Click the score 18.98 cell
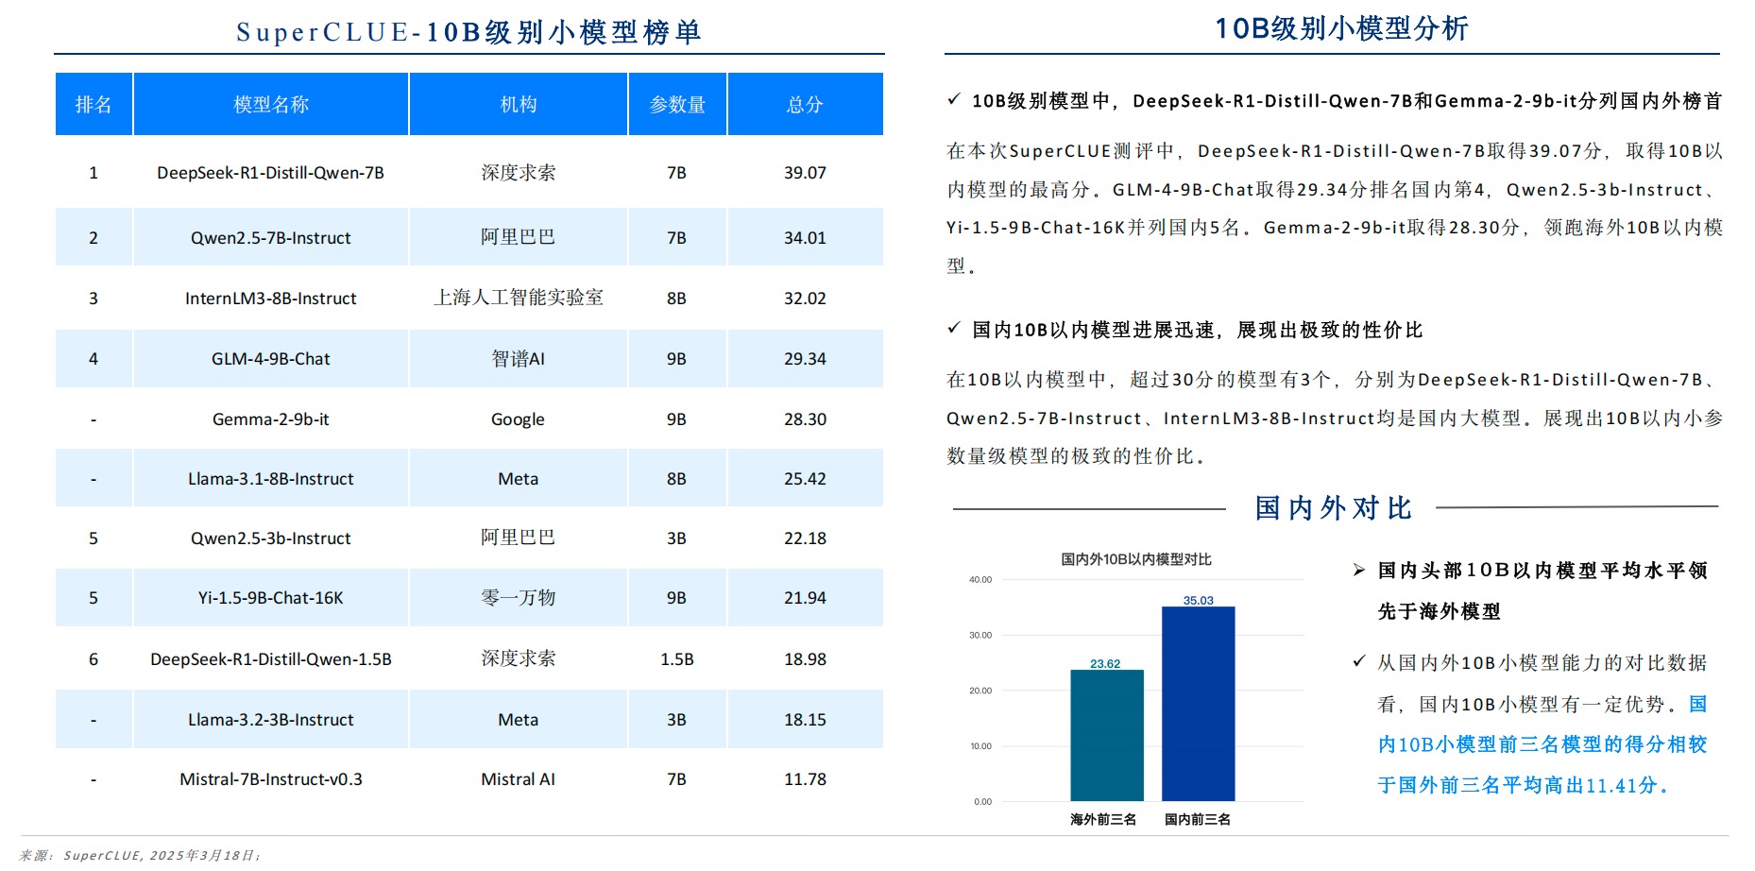The width and height of the screenshot is (1755, 871). tap(805, 659)
